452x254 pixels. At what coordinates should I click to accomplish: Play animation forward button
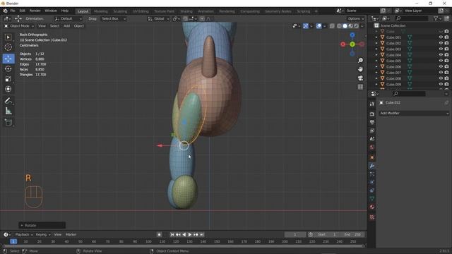tap(190, 235)
